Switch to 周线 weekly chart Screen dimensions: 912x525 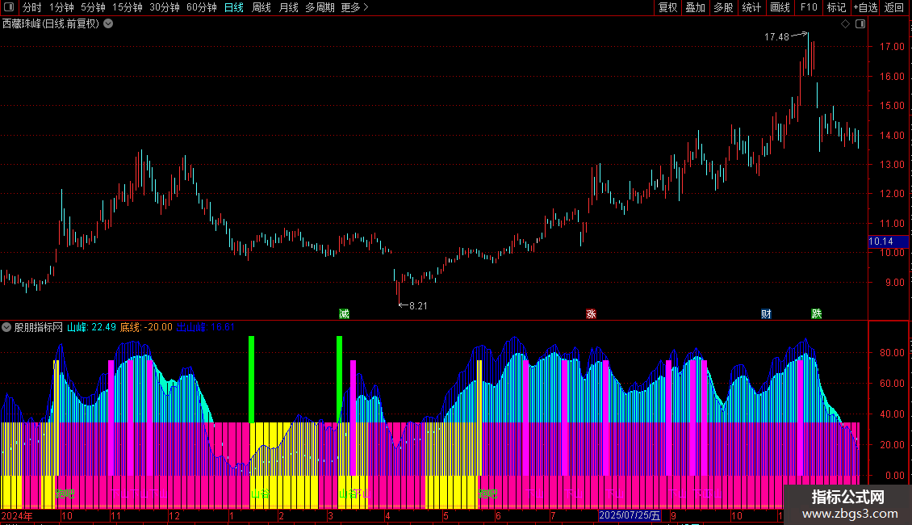(261, 7)
